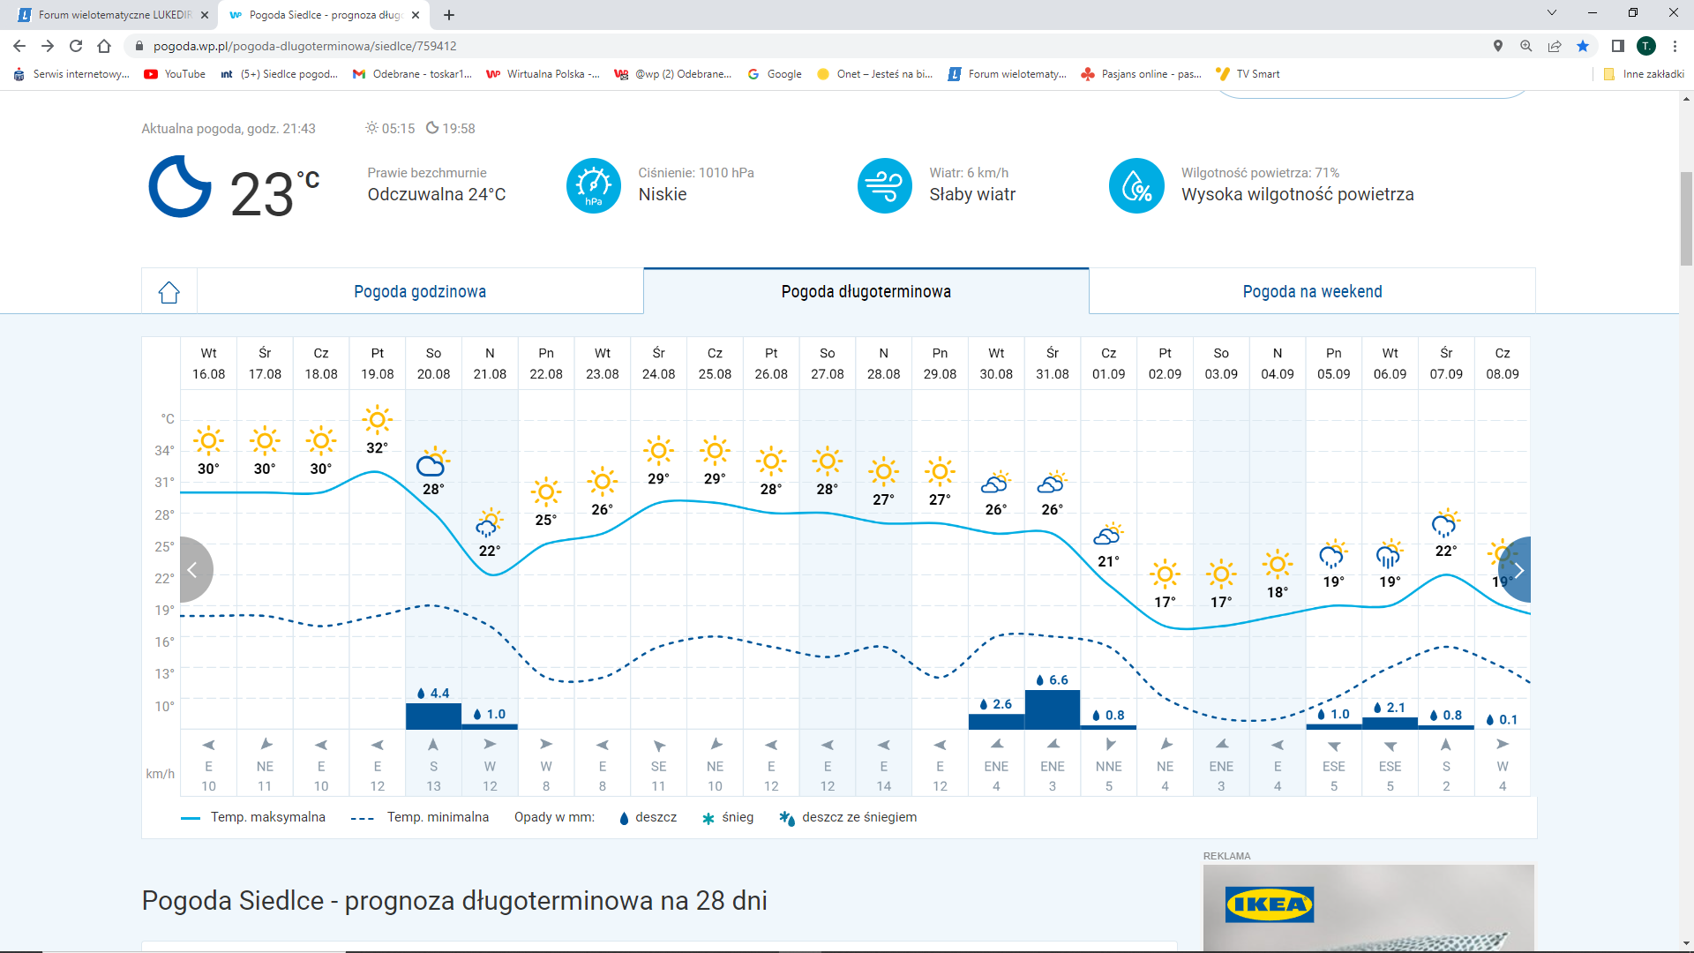Image resolution: width=1694 pixels, height=953 pixels.
Task: Click the page vertical scrollbar thumb
Action: (1686, 218)
